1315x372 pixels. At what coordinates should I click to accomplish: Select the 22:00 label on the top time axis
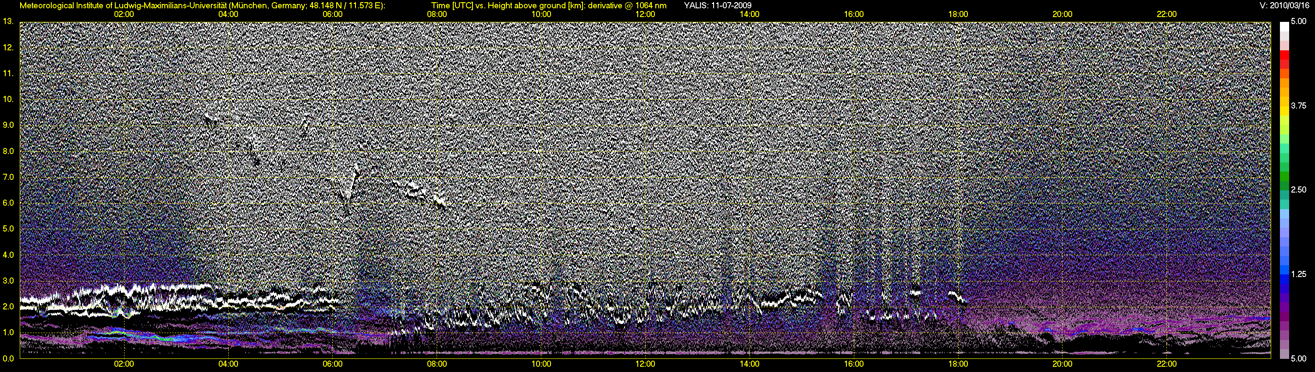tap(1166, 14)
